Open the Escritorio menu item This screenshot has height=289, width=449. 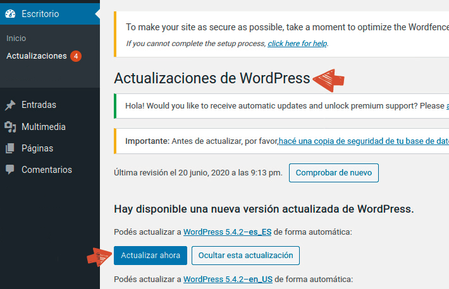coord(50,14)
